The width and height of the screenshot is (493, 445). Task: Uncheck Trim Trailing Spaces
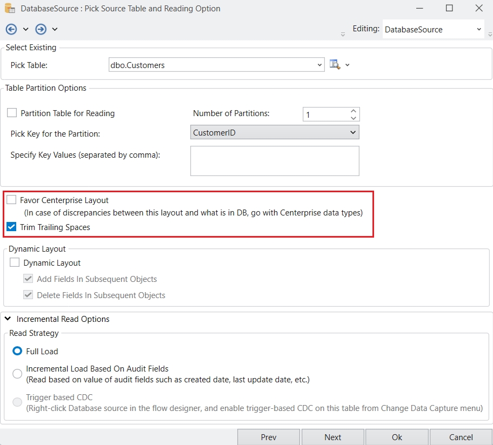pyautogui.click(x=11, y=227)
